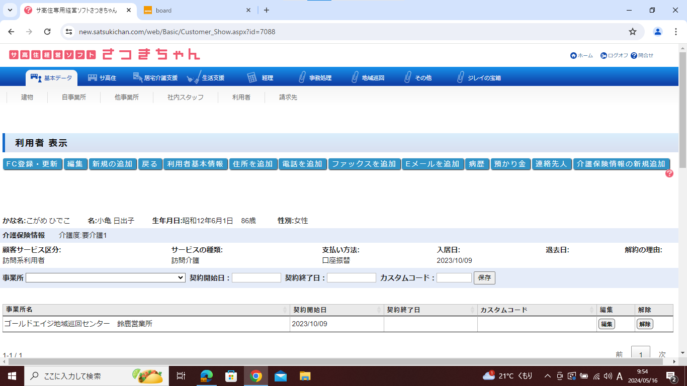Sort by 契約開始日 column header arrows
Viewport: 687px width, 386px height.
[379, 310]
